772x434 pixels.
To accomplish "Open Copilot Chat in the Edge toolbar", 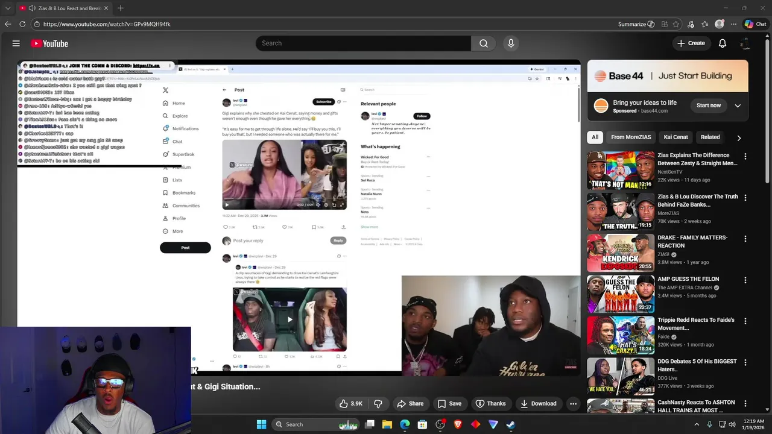I will click(755, 24).
